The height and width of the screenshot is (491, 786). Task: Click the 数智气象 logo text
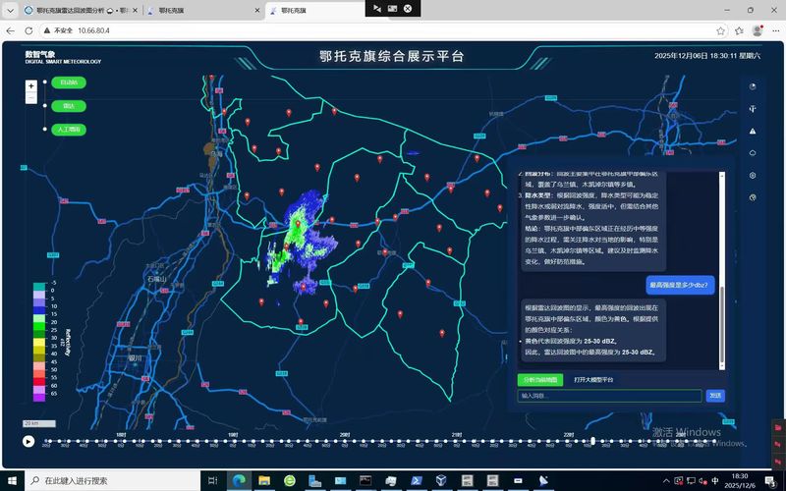(x=40, y=54)
